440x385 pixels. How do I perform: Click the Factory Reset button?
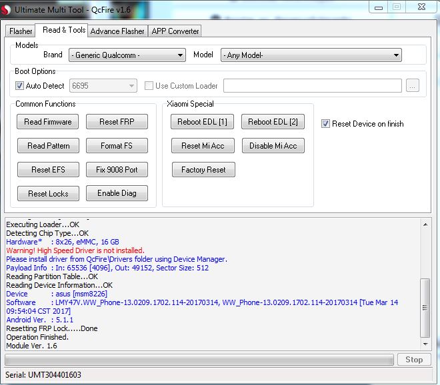click(x=203, y=170)
